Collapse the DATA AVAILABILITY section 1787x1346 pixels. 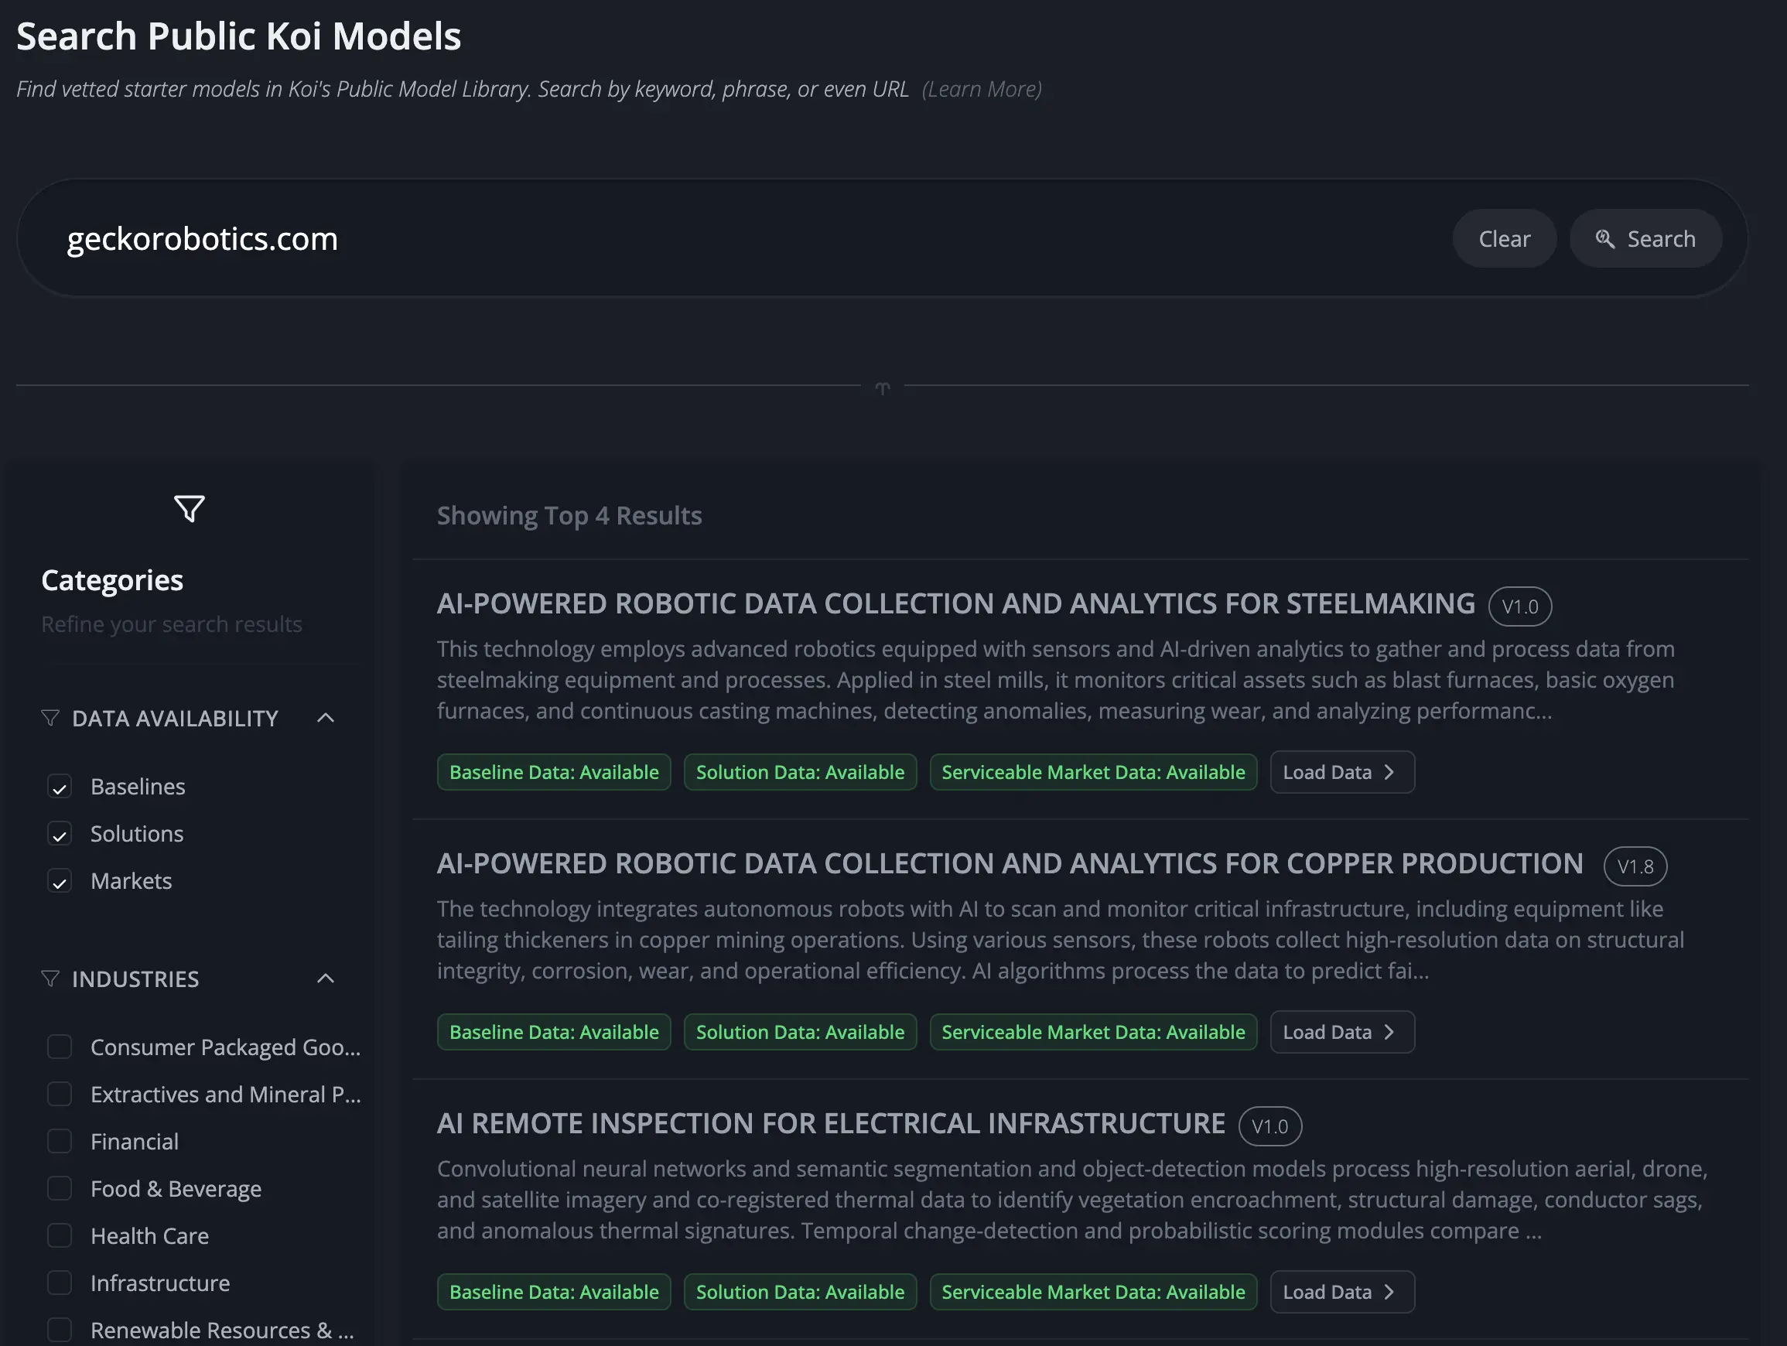click(x=325, y=717)
